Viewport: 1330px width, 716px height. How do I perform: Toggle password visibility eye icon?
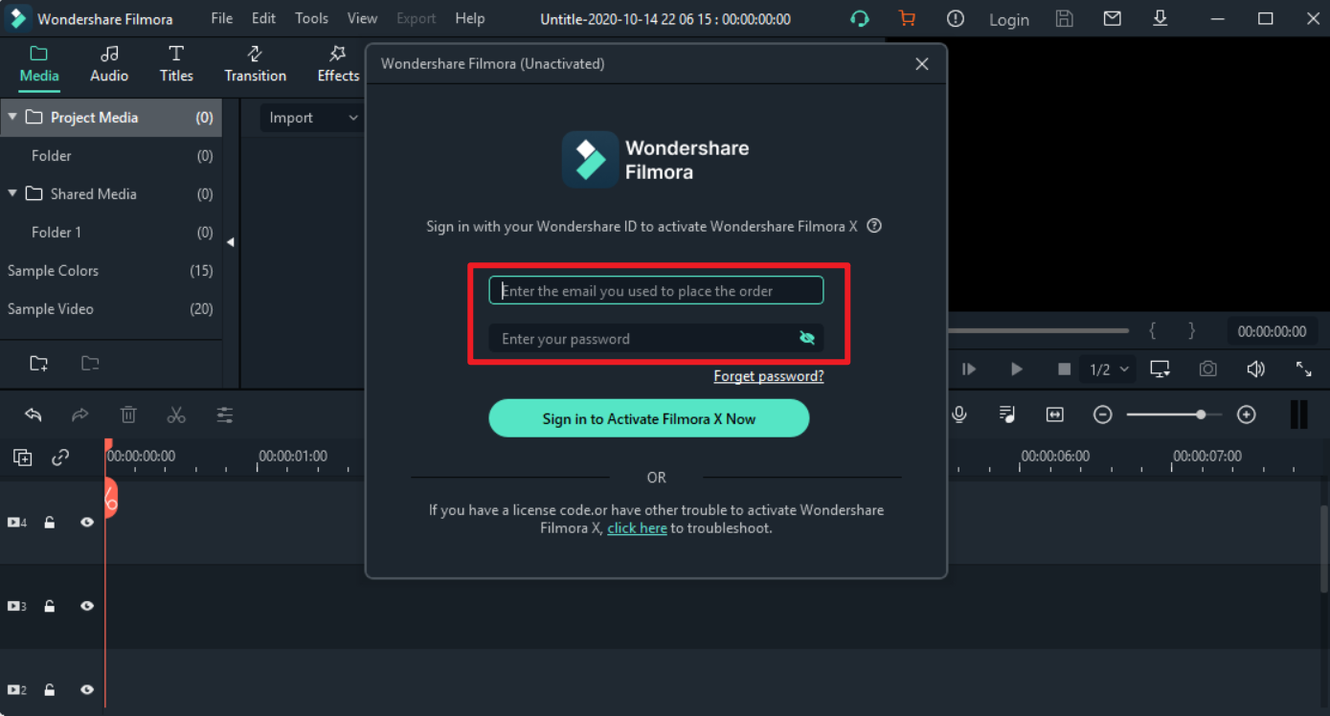click(x=807, y=338)
